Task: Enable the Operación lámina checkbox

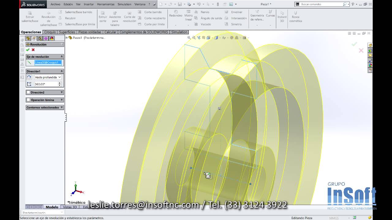Action: click(x=28, y=100)
